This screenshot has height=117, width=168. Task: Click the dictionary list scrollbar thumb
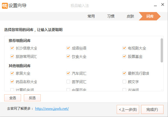pyautogui.click(x=162, y=50)
